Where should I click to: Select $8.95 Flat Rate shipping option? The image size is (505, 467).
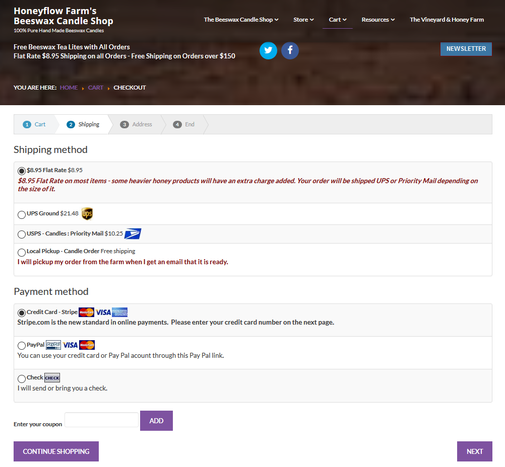pos(22,171)
